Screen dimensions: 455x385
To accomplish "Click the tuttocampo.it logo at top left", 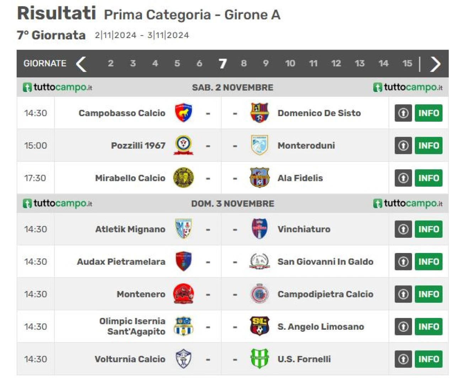I will click(58, 87).
